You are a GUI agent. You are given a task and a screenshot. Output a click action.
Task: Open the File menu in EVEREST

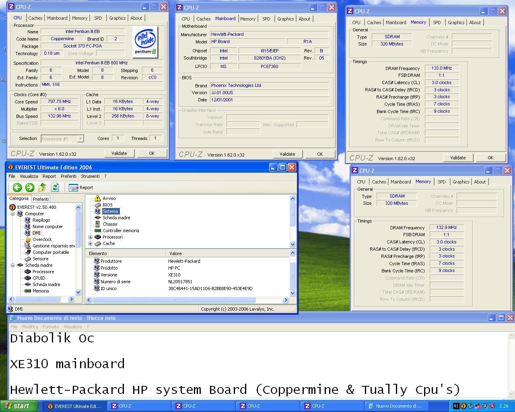pyautogui.click(x=12, y=176)
